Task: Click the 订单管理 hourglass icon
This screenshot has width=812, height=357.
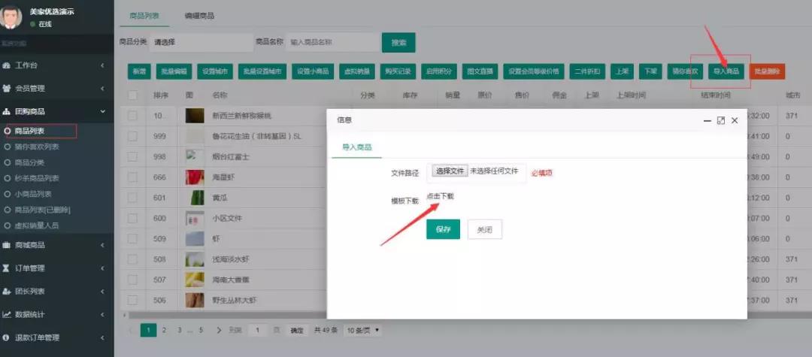Action: click(x=7, y=268)
